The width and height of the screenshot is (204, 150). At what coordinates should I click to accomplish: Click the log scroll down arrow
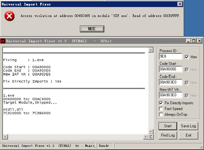pyautogui.click(x=151, y=132)
